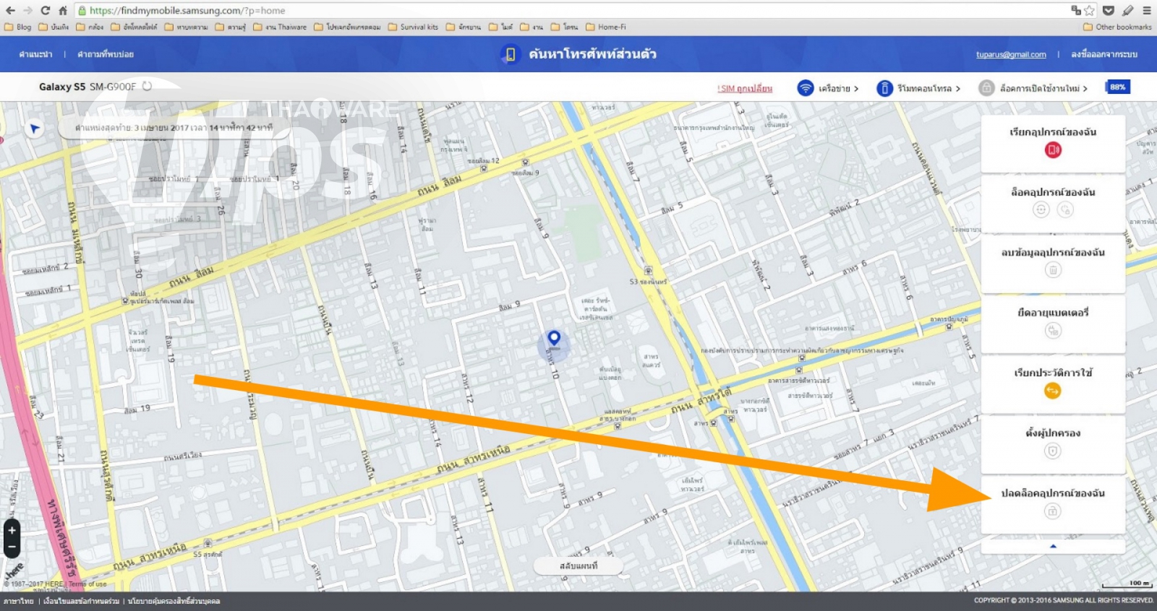The width and height of the screenshot is (1157, 611).
Task: Open the คำแนะนำ guide link
Action: coord(35,54)
